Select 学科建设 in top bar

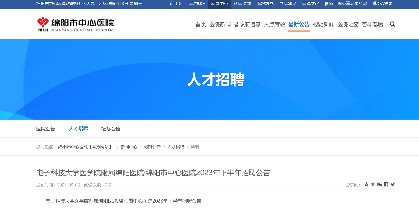tap(288, 4)
